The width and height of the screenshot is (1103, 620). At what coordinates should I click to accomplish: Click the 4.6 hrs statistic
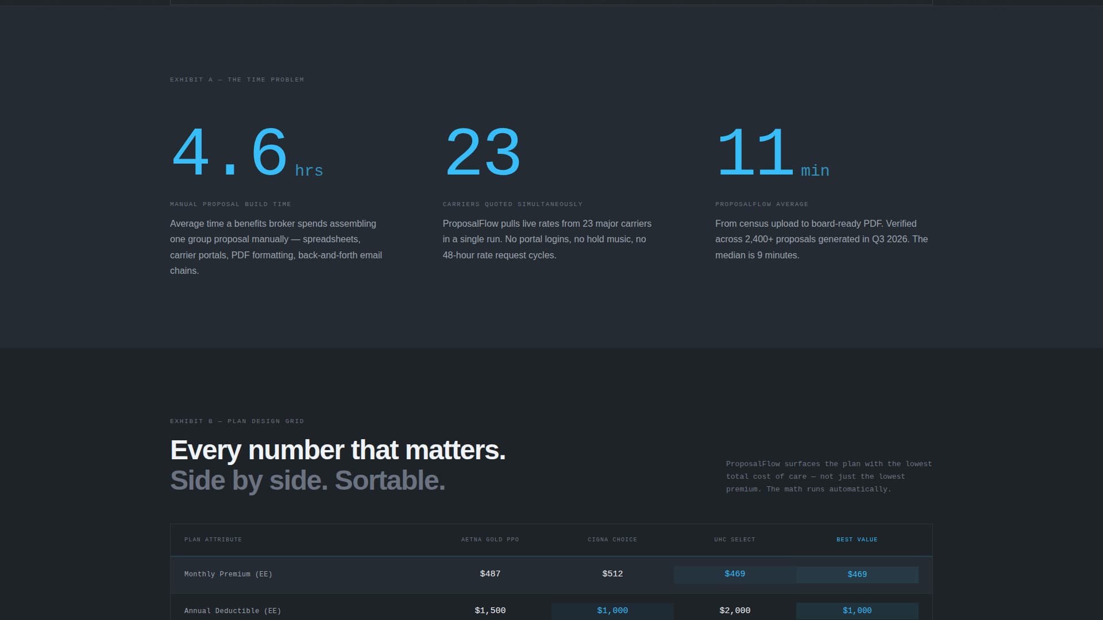click(246, 153)
